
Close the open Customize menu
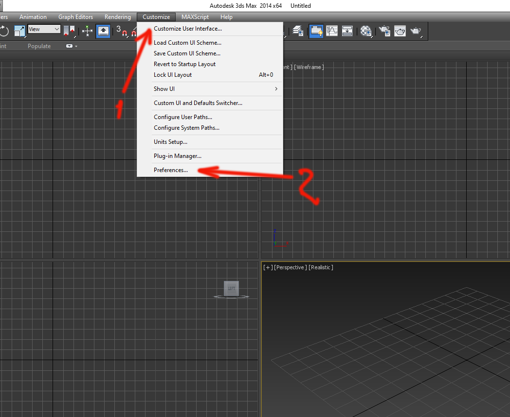(x=156, y=17)
